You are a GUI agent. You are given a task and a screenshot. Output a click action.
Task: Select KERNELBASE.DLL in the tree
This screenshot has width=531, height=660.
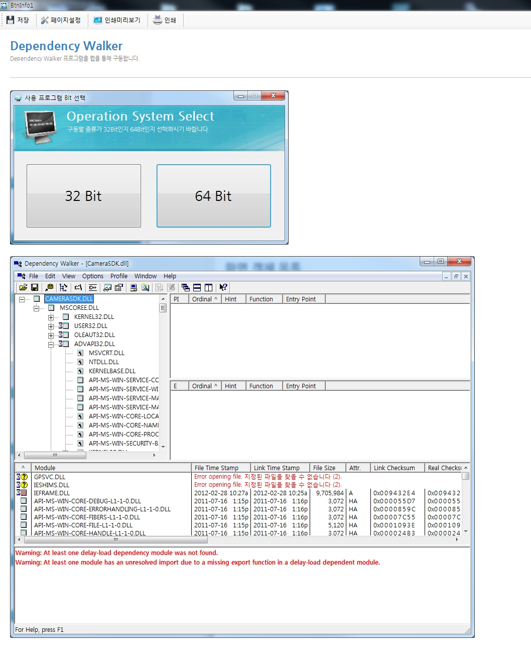[x=112, y=371]
